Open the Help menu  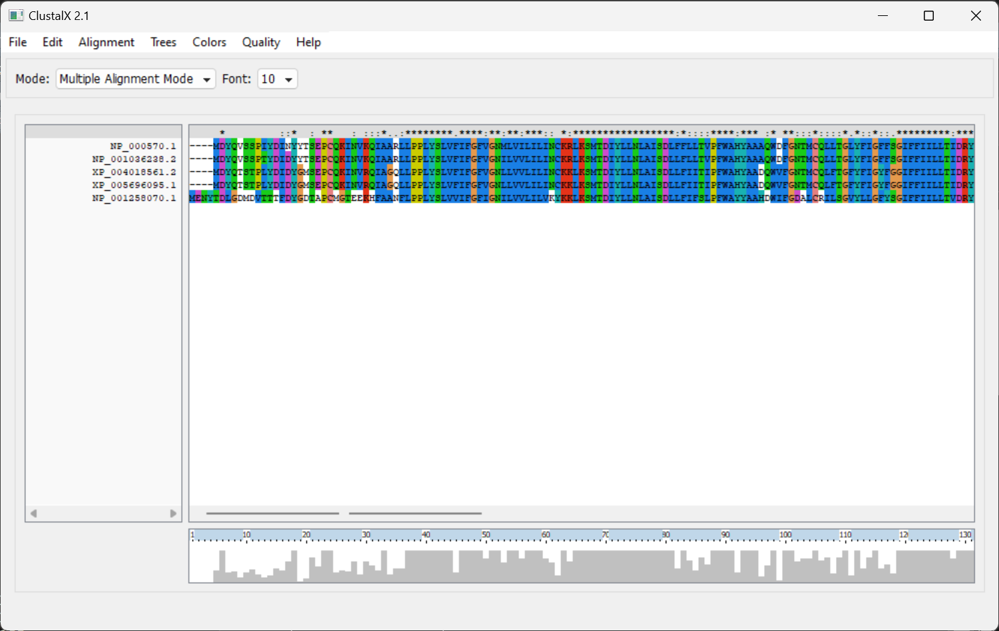(308, 42)
